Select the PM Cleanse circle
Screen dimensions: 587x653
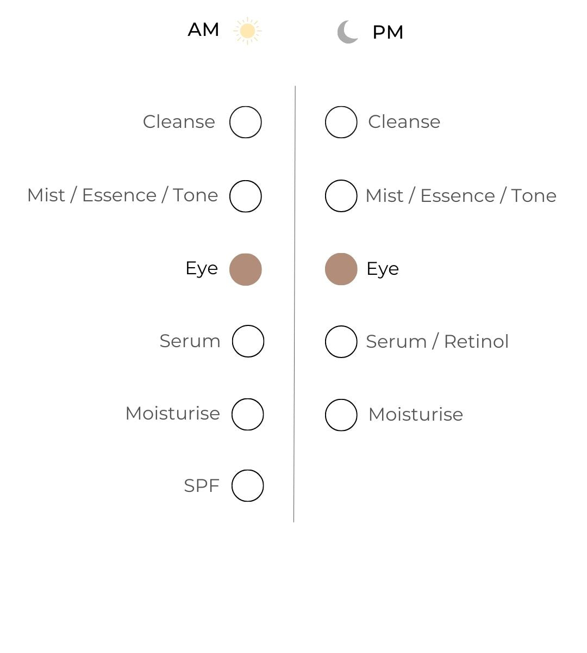pyautogui.click(x=341, y=122)
